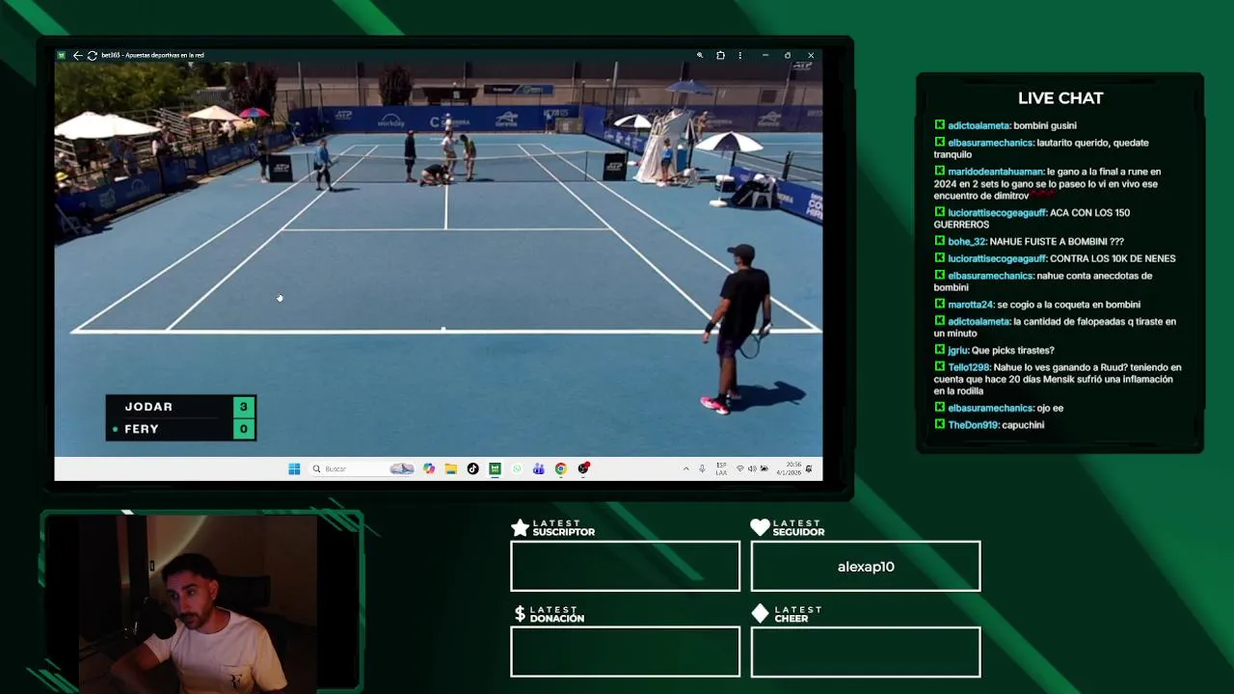This screenshot has width=1234, height=694.
Task: Open File Explorer from the taskbar
Action: point(450,468)
